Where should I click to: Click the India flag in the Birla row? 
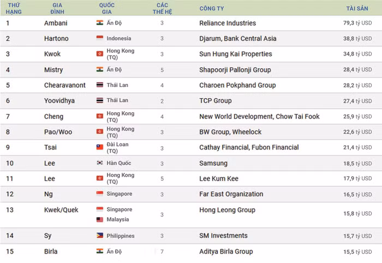[100, 252]
